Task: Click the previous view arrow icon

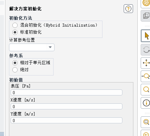Action: pyautogui.click(x=146, y=134)
